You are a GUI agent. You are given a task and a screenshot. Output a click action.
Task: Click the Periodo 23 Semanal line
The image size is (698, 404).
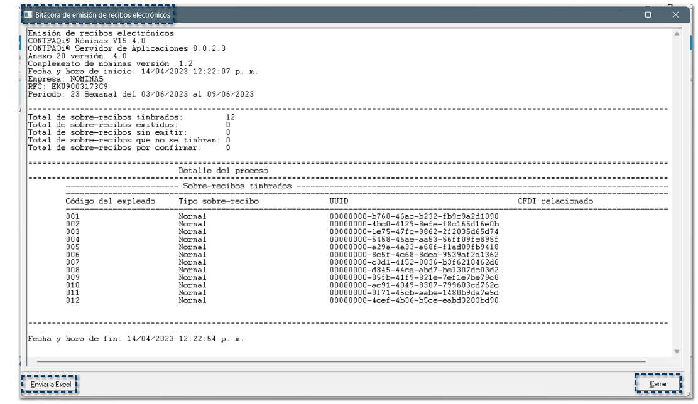141,94
